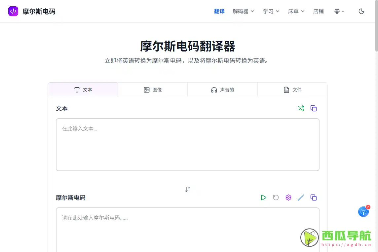This screenshot has width=378, height=252.
Task: Click the blue floating notification badge button
Action: point(363,211)
